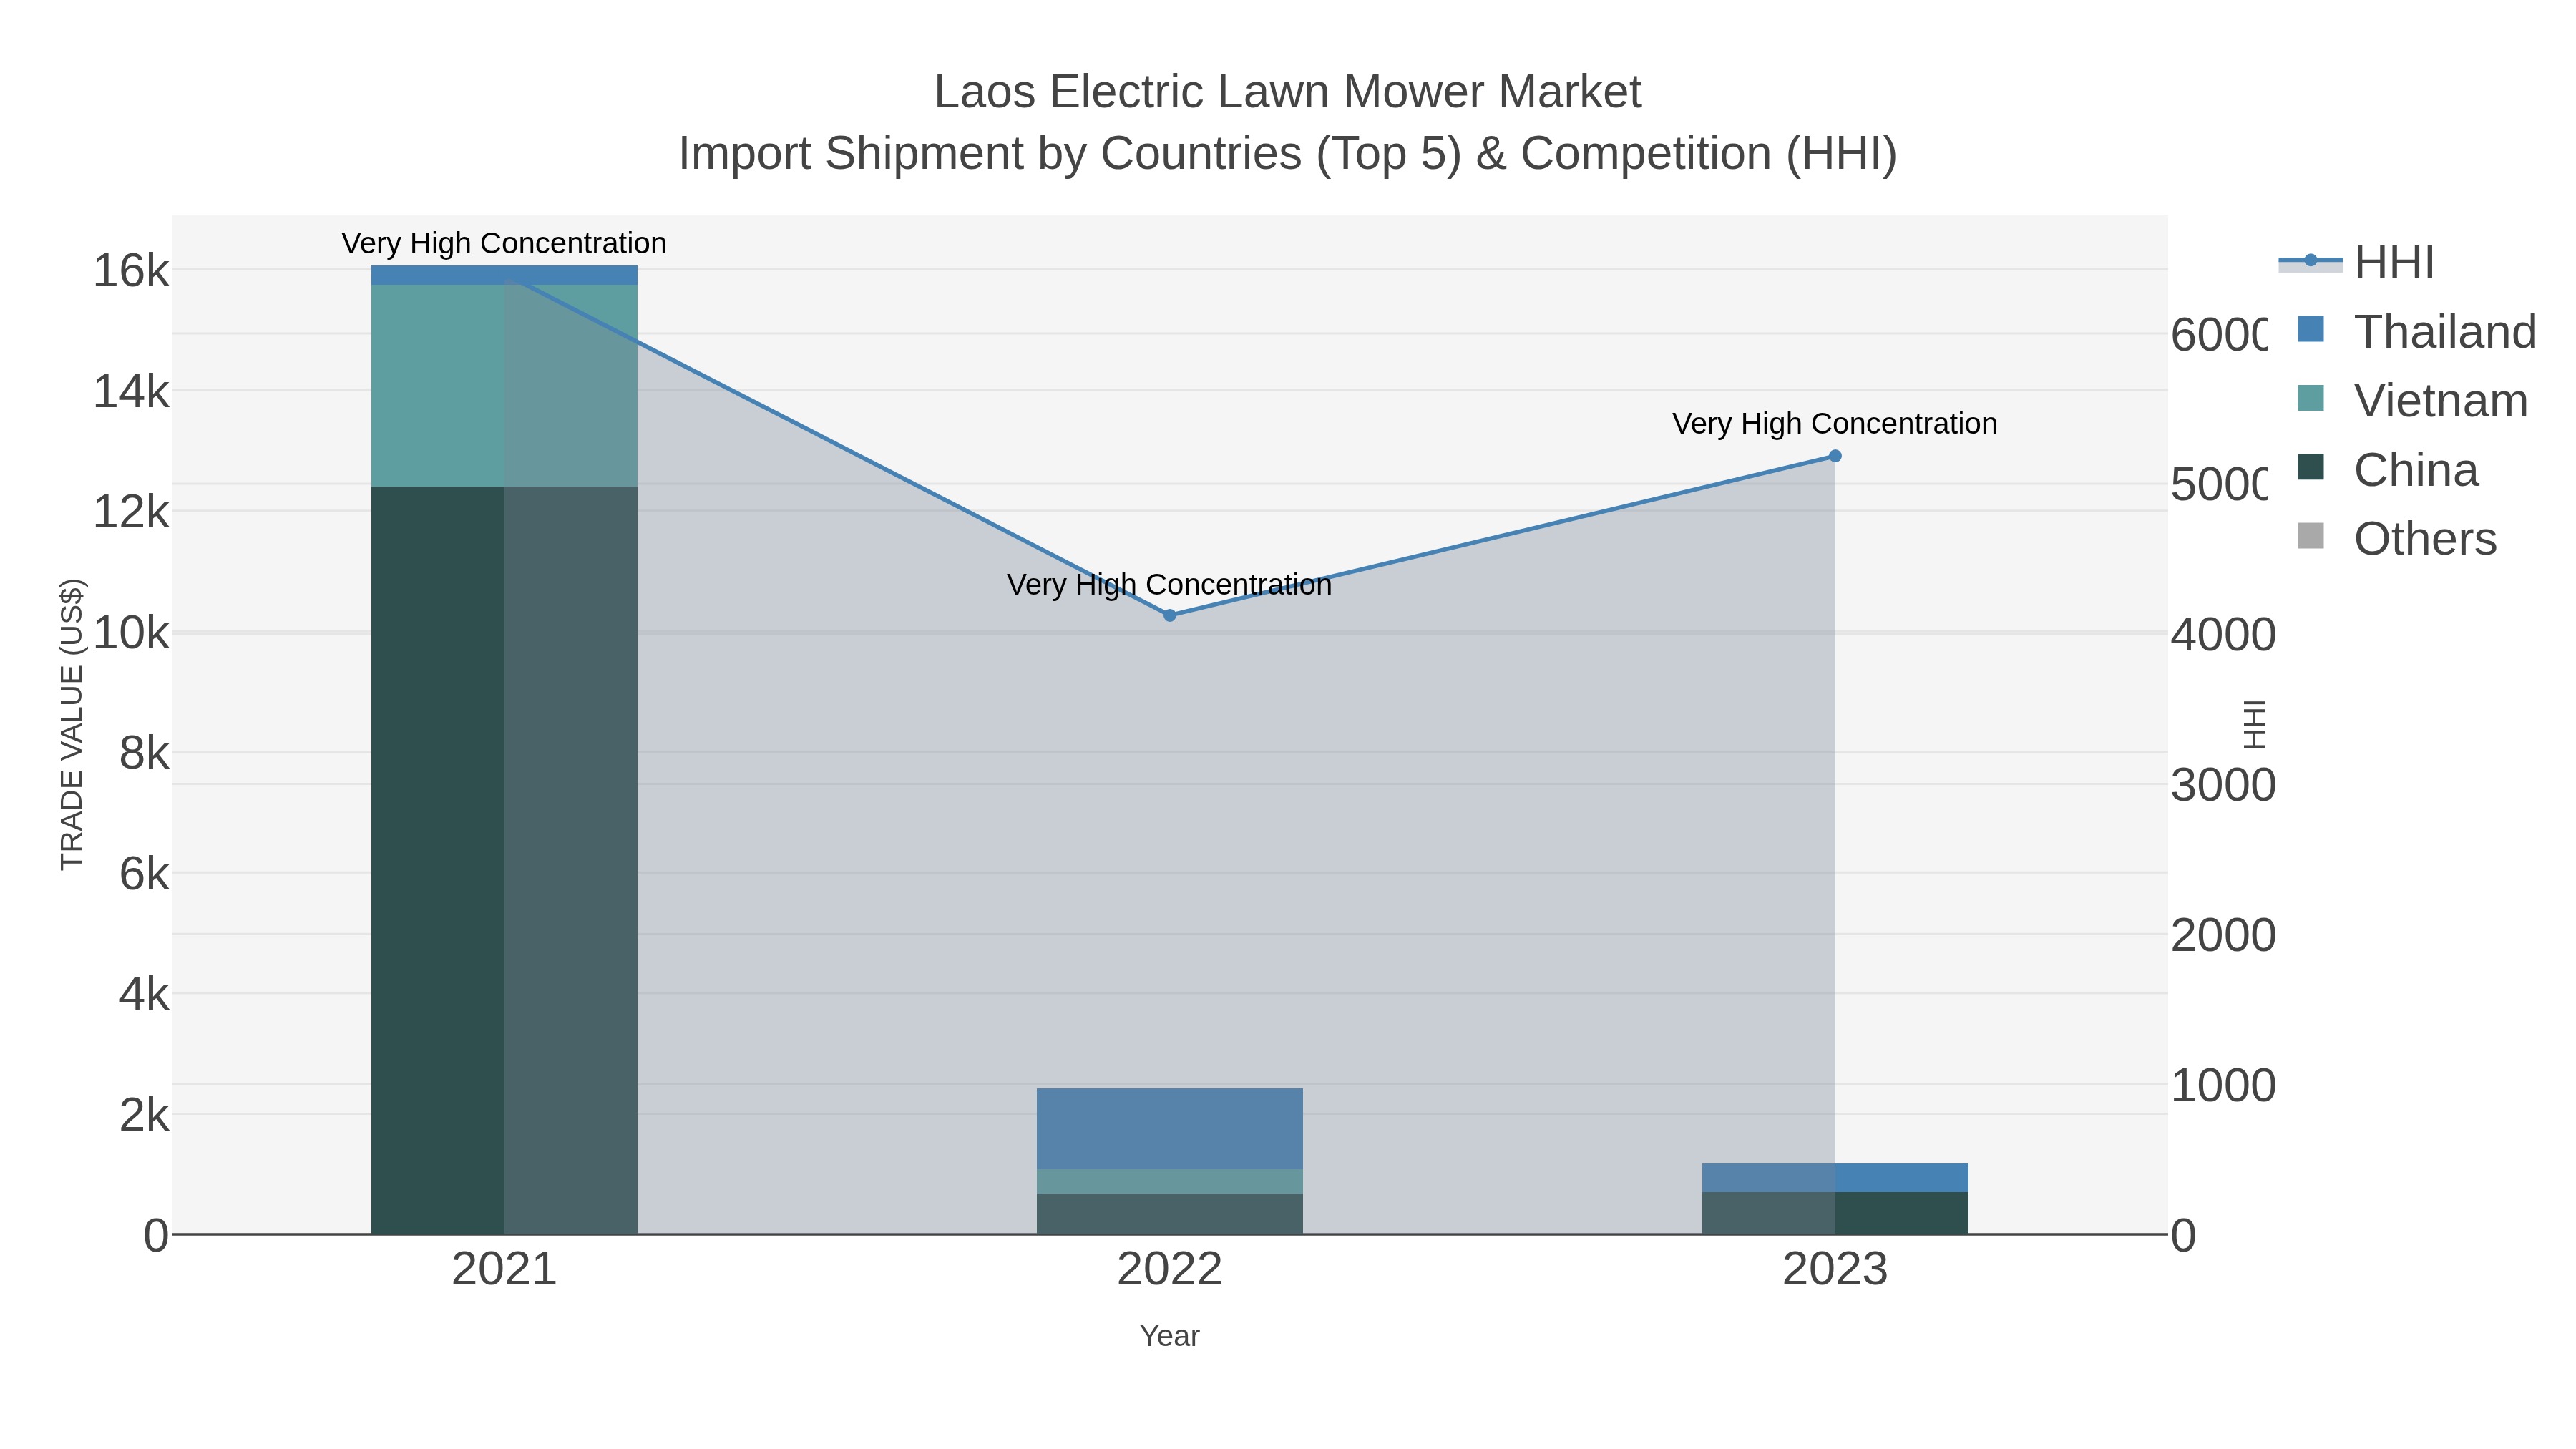The height and width of the screenshot is (1449, 2576).
Task: Click the 'TRADE VALUE (US$)' axis title
Action: click(72, 724)
